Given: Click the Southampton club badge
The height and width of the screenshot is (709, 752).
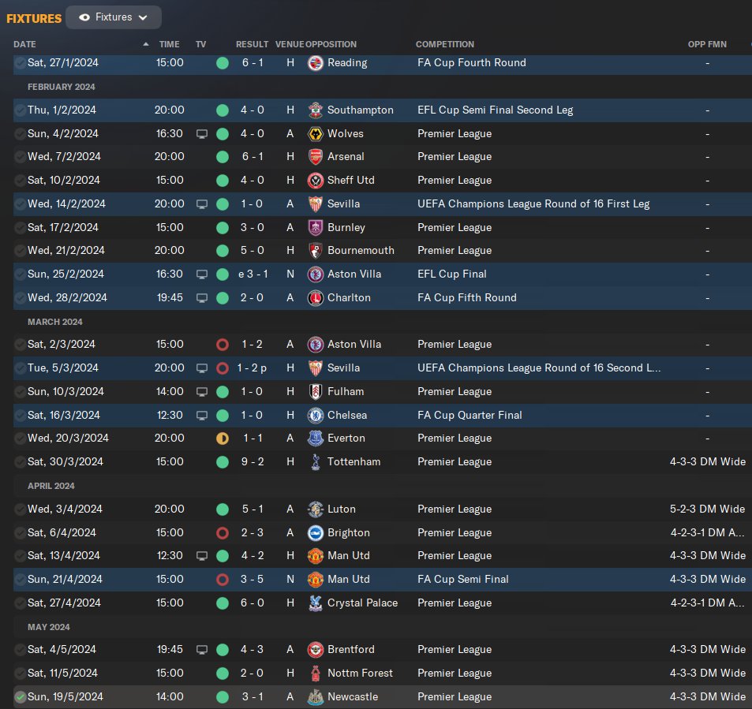Looking at the screenshot, I should click(x=315, y=110).
